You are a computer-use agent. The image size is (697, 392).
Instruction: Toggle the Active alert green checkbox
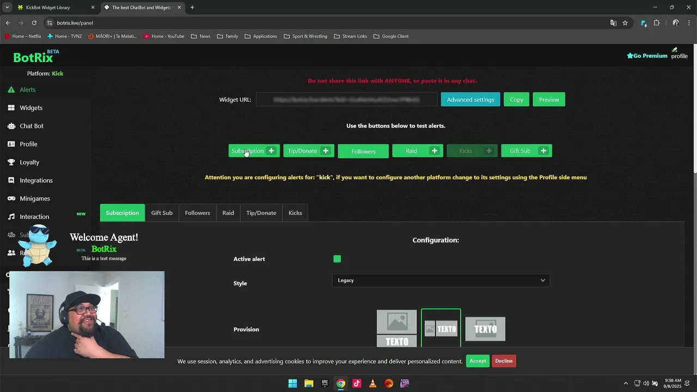(337, 259)
